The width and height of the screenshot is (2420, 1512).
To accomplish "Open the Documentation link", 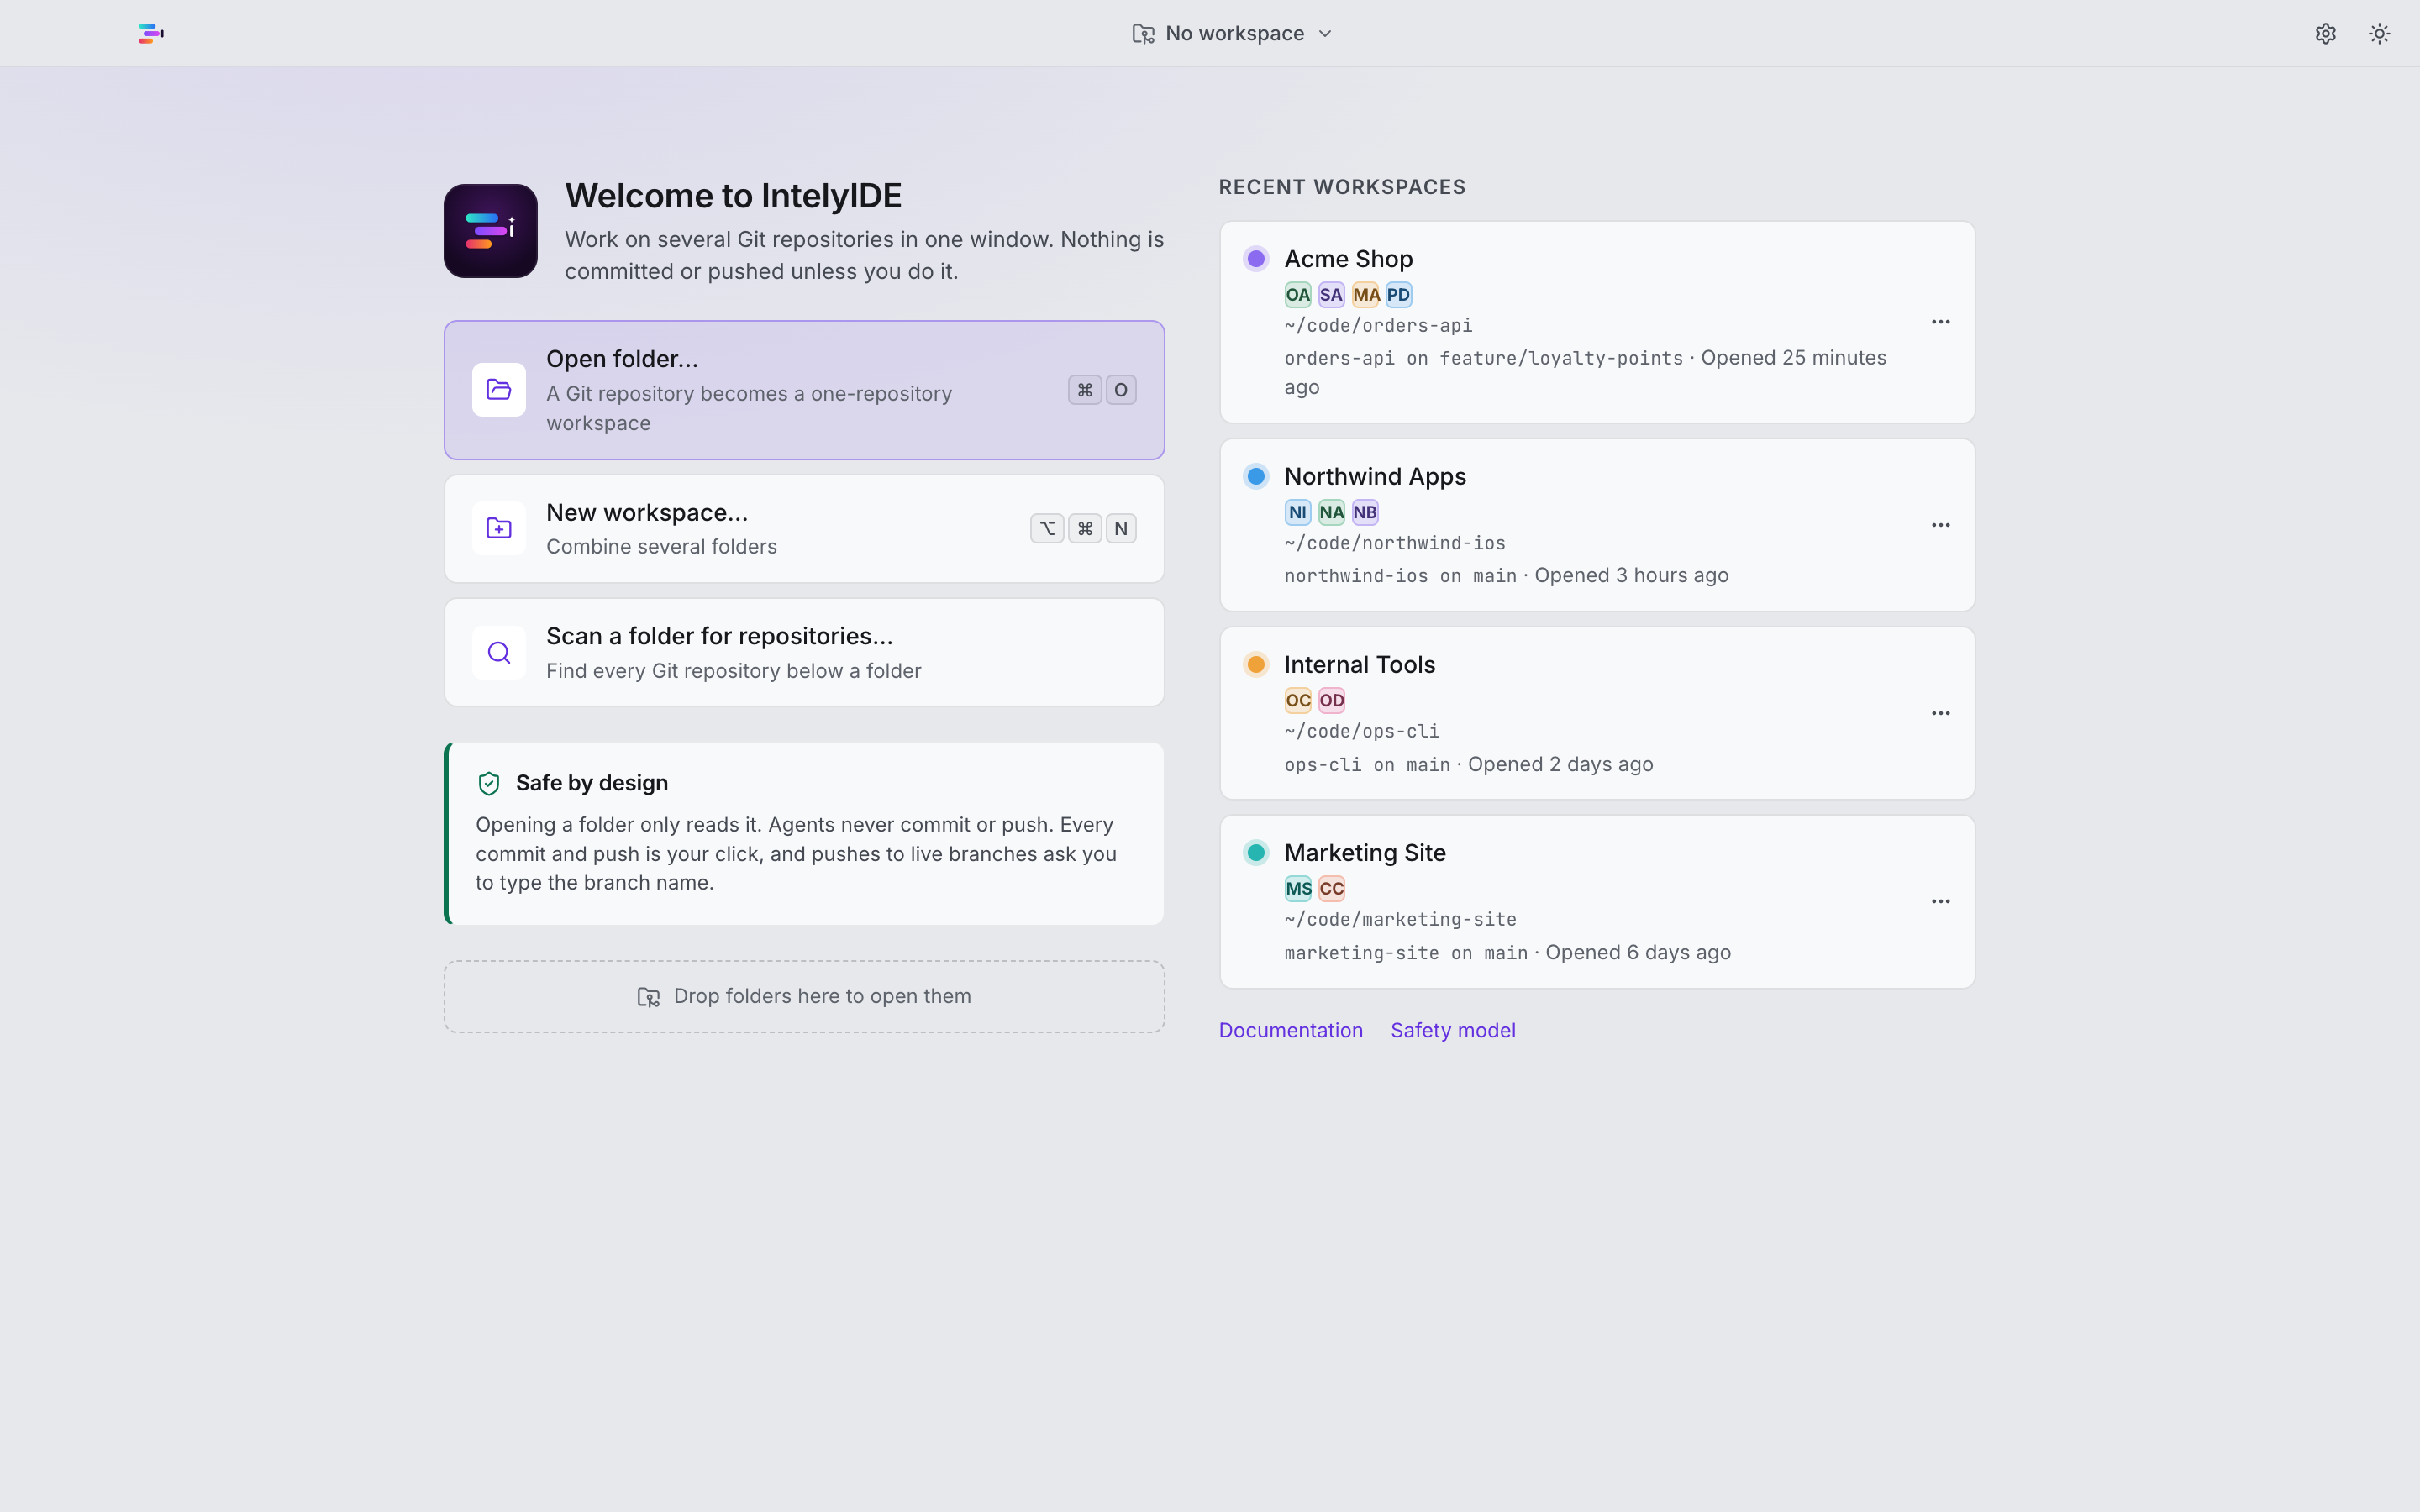I will (1290, 1030).
